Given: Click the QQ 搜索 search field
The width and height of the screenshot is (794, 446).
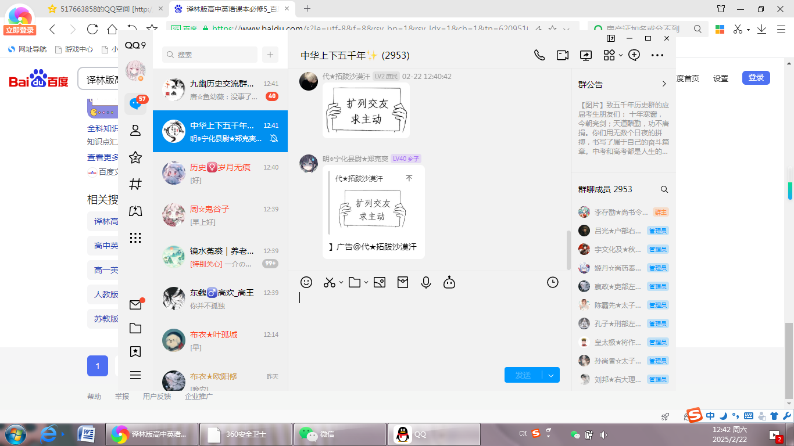Looking at the screenshot, I should tap(210, 55).
